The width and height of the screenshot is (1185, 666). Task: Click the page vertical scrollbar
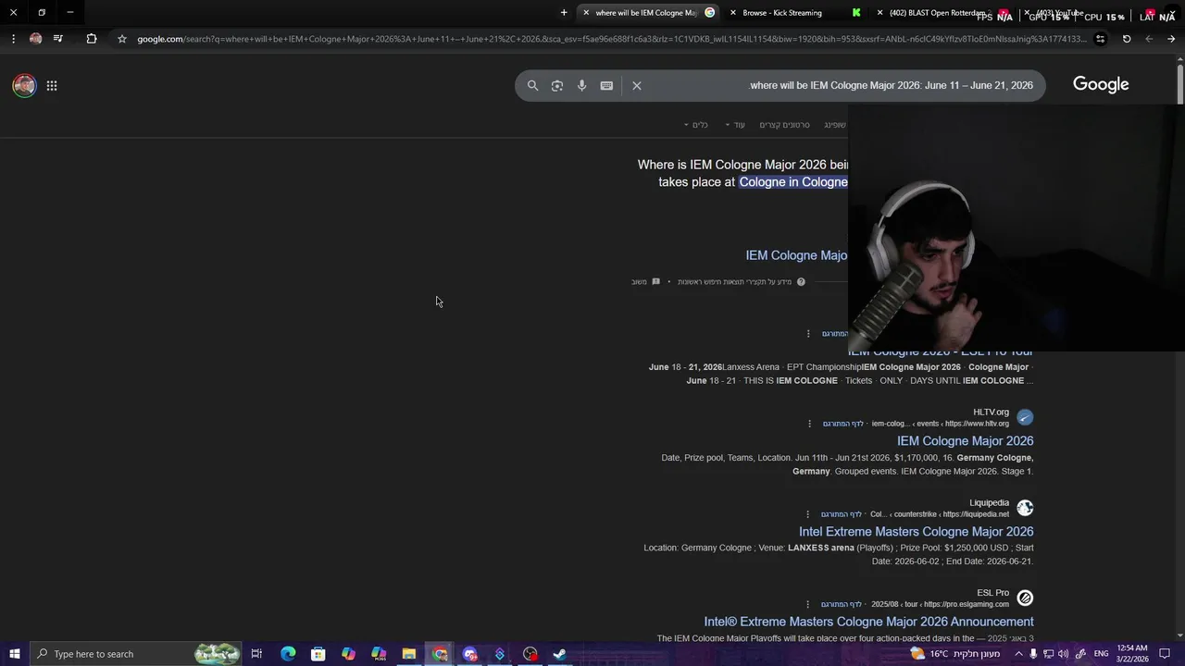point(1179,85)
